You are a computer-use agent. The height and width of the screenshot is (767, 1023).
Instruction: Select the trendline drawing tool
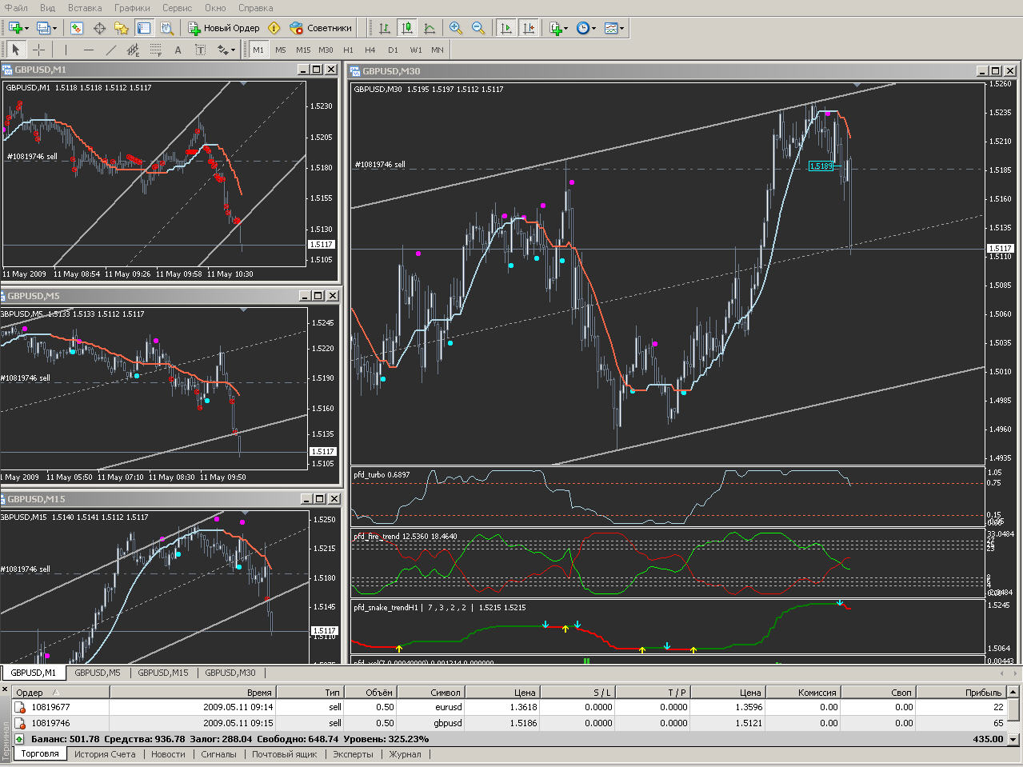[110, 50]
